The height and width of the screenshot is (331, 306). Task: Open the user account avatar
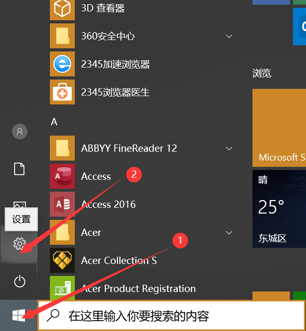point(20,131)
